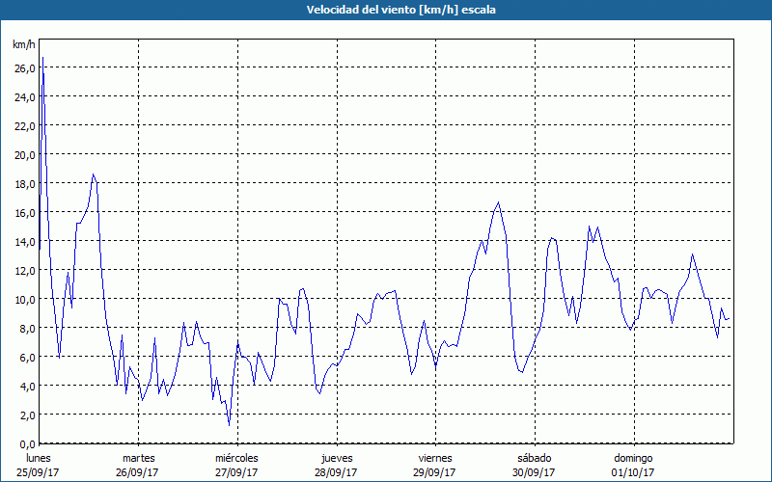
Task: Select the 'martes' day label
Action: click(x=138, y=458)
